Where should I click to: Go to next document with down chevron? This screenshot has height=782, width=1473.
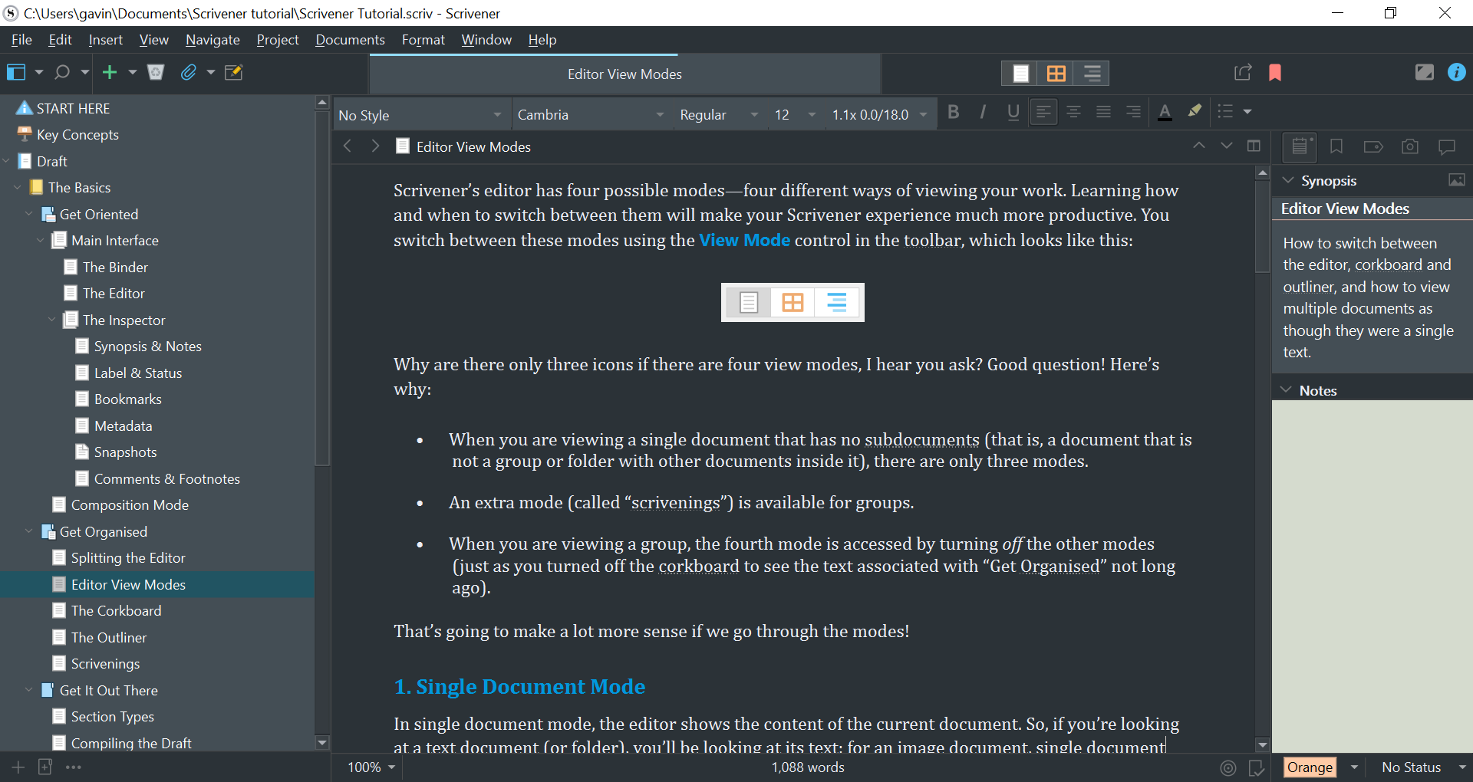pos(1226,146)
